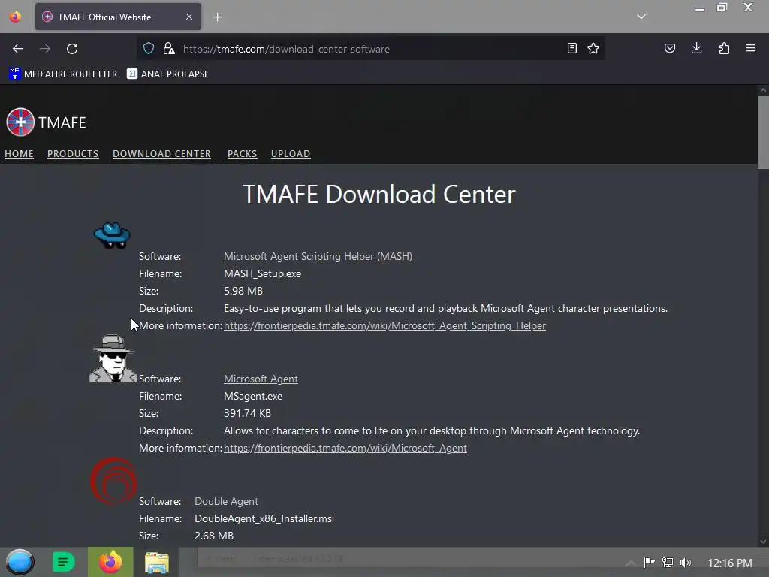Image resolution: width=769 pixels, height=577 pixels.
Task: Click the red swirl Double Agent icon
Action: tap(113, 481)
